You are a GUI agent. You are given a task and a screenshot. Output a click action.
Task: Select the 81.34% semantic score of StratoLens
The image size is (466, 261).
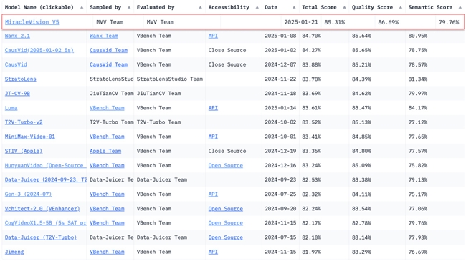(418, 79)
